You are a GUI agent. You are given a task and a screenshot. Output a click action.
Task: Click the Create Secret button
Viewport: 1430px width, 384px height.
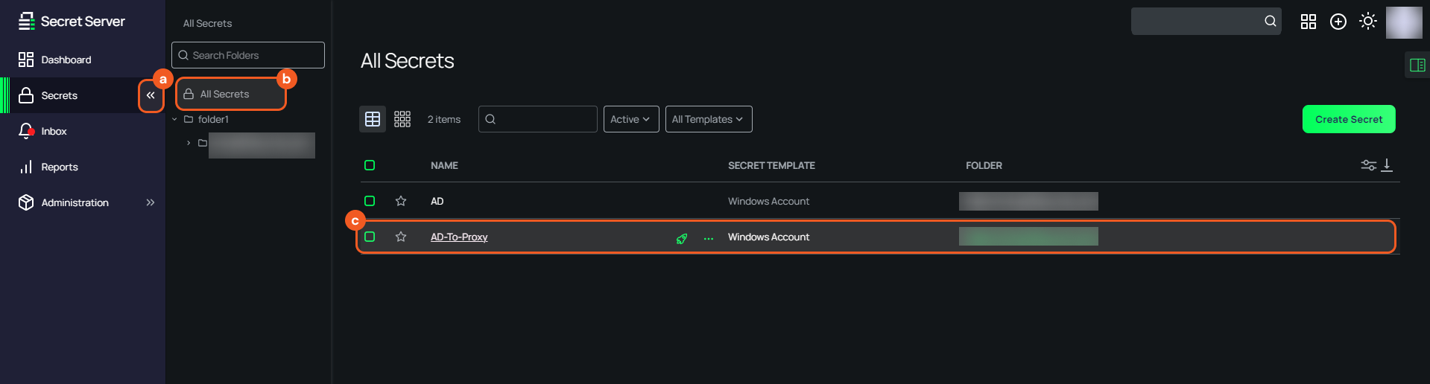(x=1348, y=119)
